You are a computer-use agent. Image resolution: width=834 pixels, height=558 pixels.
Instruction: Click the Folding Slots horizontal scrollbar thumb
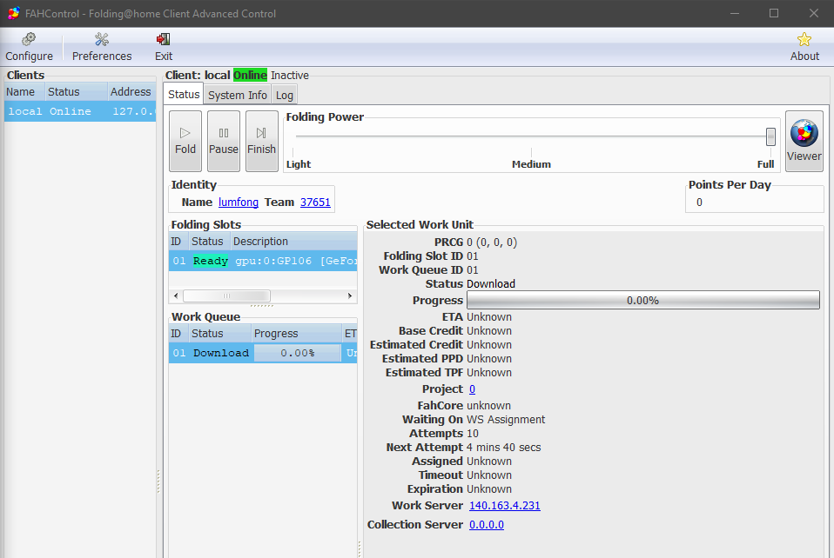tap(226, 296)
